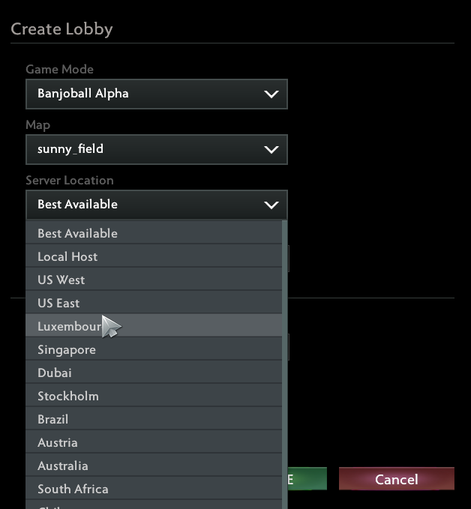Select Australia server location
Image resolution: width=471 pixels, height=509 pixels.
(x=154, y=466)
